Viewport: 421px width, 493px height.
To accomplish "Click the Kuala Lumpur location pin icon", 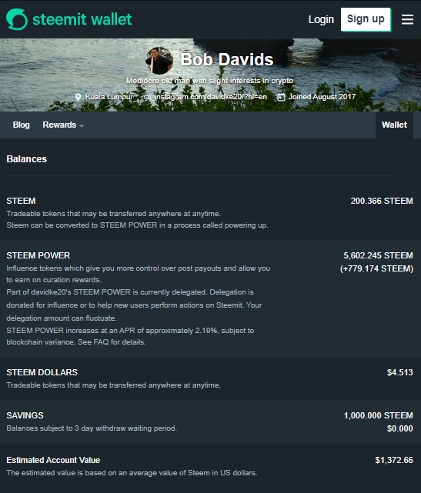I will tap(78, 97).
